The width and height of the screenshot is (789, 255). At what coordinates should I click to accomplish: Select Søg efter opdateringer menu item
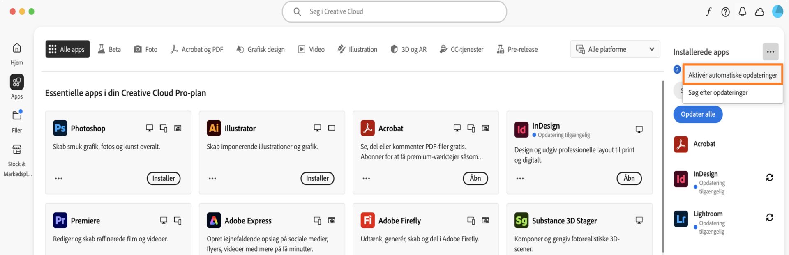pyautogui.click(x=733, y=93)
